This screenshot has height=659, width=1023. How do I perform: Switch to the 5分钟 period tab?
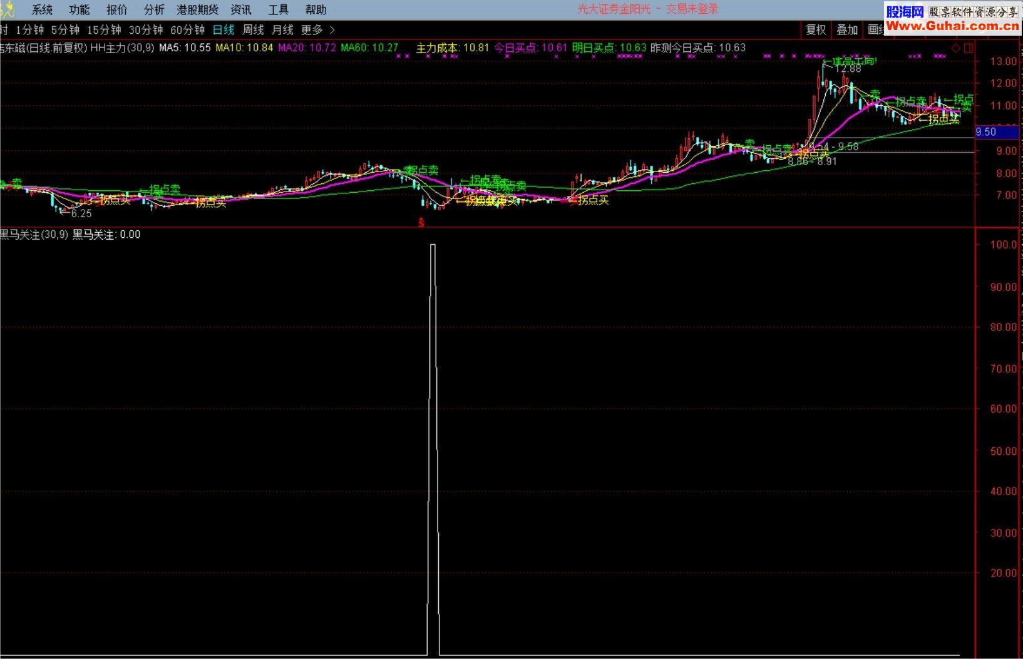click(x=66, y=29)
